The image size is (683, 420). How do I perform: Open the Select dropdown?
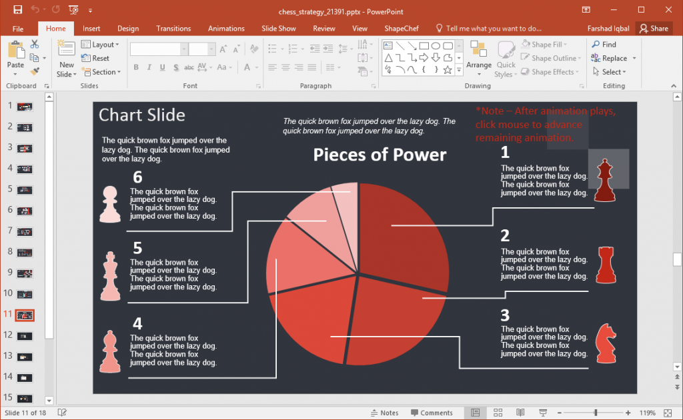[x=609, y=72]
